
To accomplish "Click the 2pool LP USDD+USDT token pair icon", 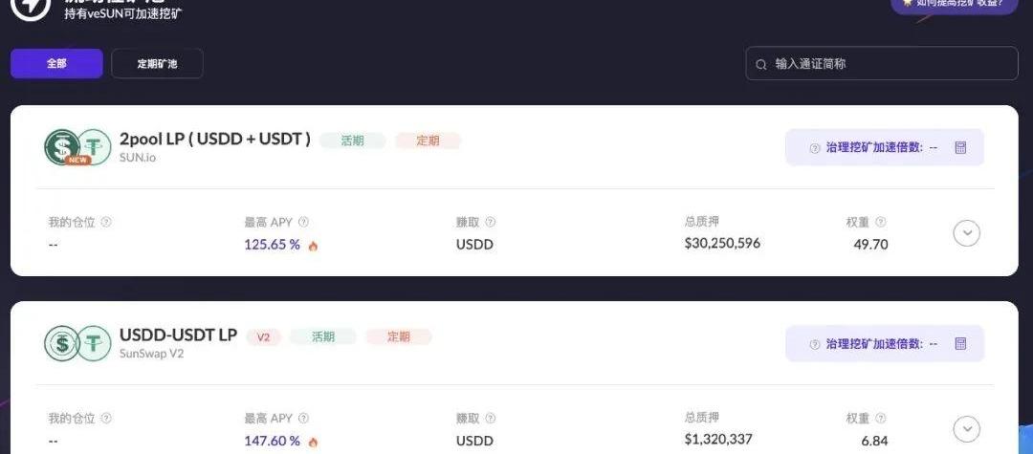I will (x=77, y=147).
